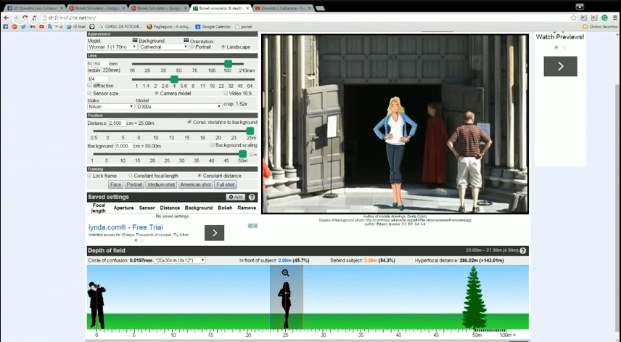621x342 pixels.
Task: Enable the diffraction checkbox
Action: coord(89,86)
